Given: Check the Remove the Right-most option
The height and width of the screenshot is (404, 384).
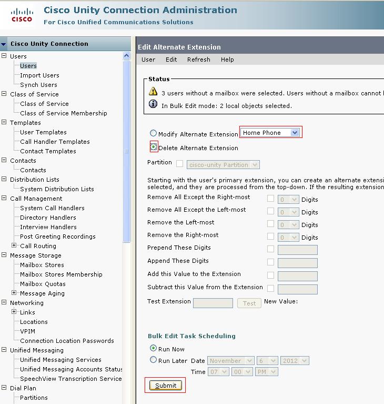Looking at the screenshot, I should pyautogui.click(x=270, y=236).
